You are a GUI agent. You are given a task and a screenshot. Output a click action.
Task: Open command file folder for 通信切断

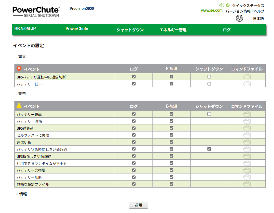pyautogui.click(x=247, y=142)
